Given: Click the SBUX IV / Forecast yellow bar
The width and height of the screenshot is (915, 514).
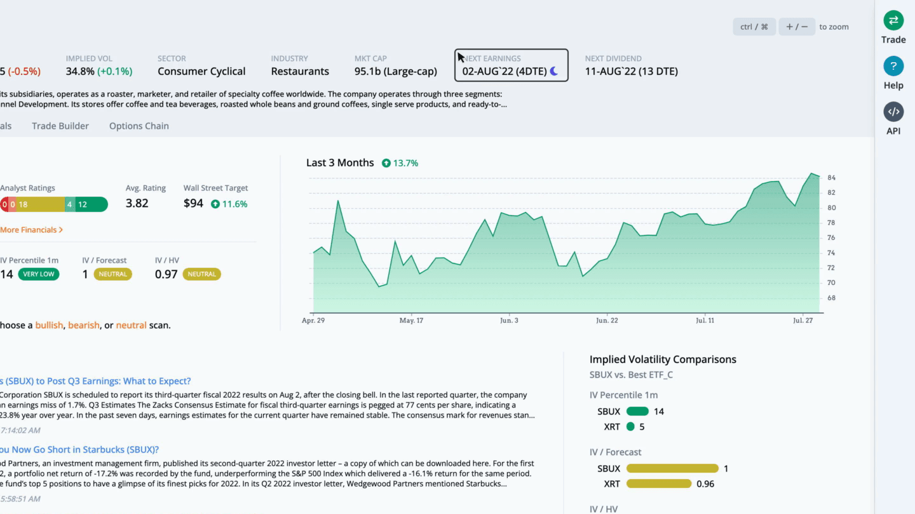Looking at the screenshot, I should pyautogui.click(x=672, y=468).
